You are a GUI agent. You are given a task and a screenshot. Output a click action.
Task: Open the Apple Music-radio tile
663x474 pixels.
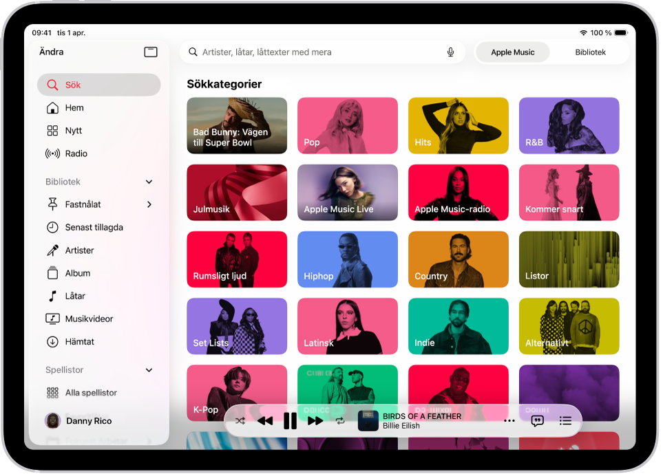point(459,193)
